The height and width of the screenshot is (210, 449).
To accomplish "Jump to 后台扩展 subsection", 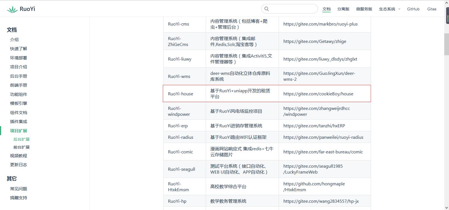I will point(21,139).
